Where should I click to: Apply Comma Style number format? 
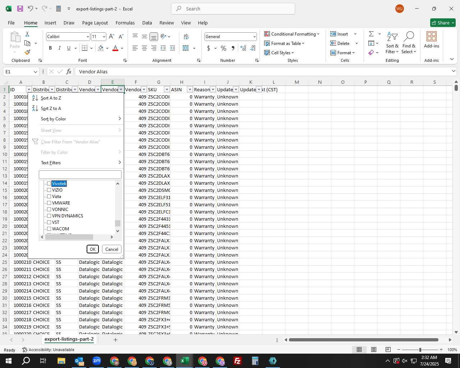click(233, 48)
